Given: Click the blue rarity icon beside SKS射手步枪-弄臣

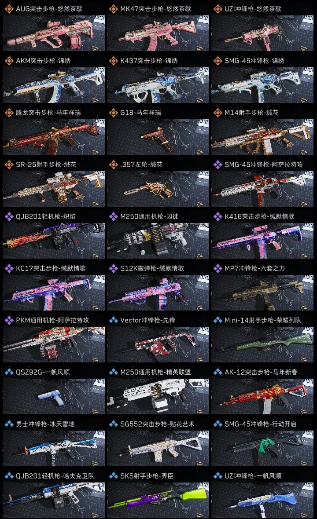Looking at the screenshot, I should (113, 475).
